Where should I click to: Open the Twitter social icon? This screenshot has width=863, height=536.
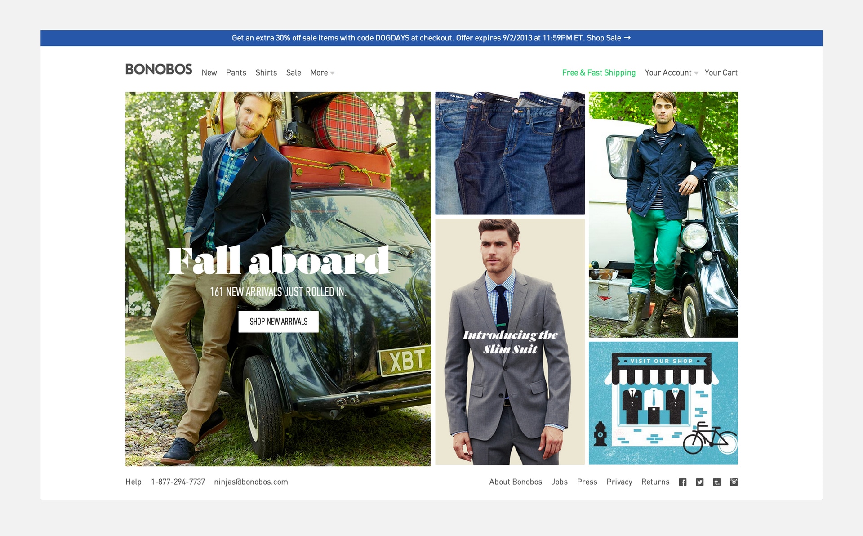[x=699, y=482]
